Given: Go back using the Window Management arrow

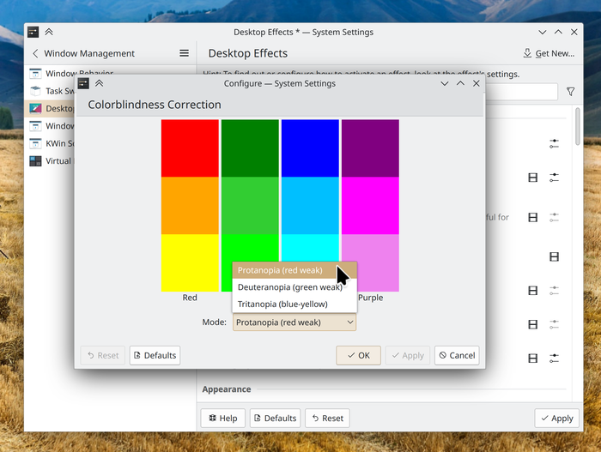Looking at the screenshot, I should pyautogui.click(x=35, y=53).
